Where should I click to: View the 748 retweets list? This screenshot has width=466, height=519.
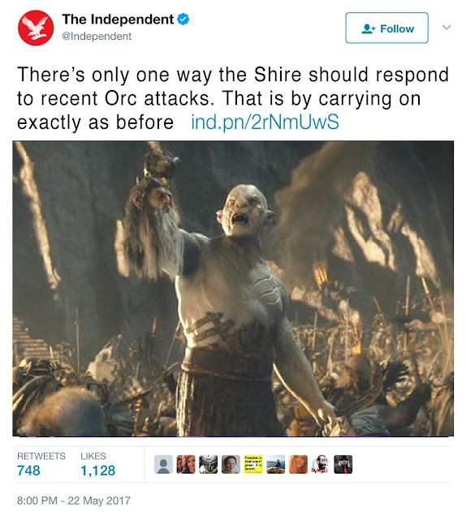(x=41, y=464)
